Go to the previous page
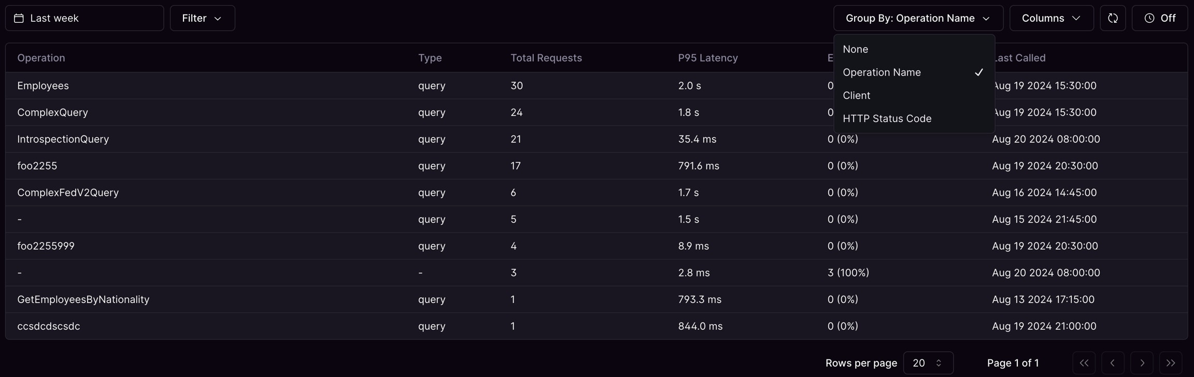This screenshot has height=377, width=1194. pos(1112,363)
